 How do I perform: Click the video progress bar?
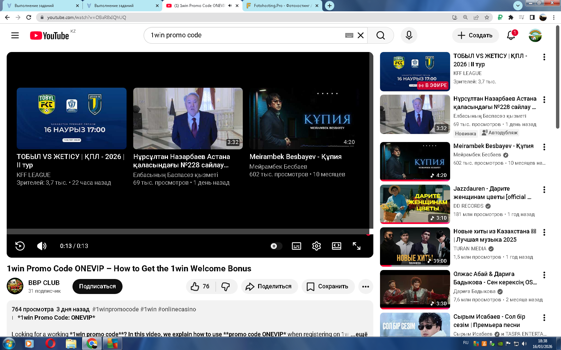[x=187, y=231]
